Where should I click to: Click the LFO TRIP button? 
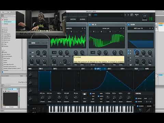click(101, 99)
